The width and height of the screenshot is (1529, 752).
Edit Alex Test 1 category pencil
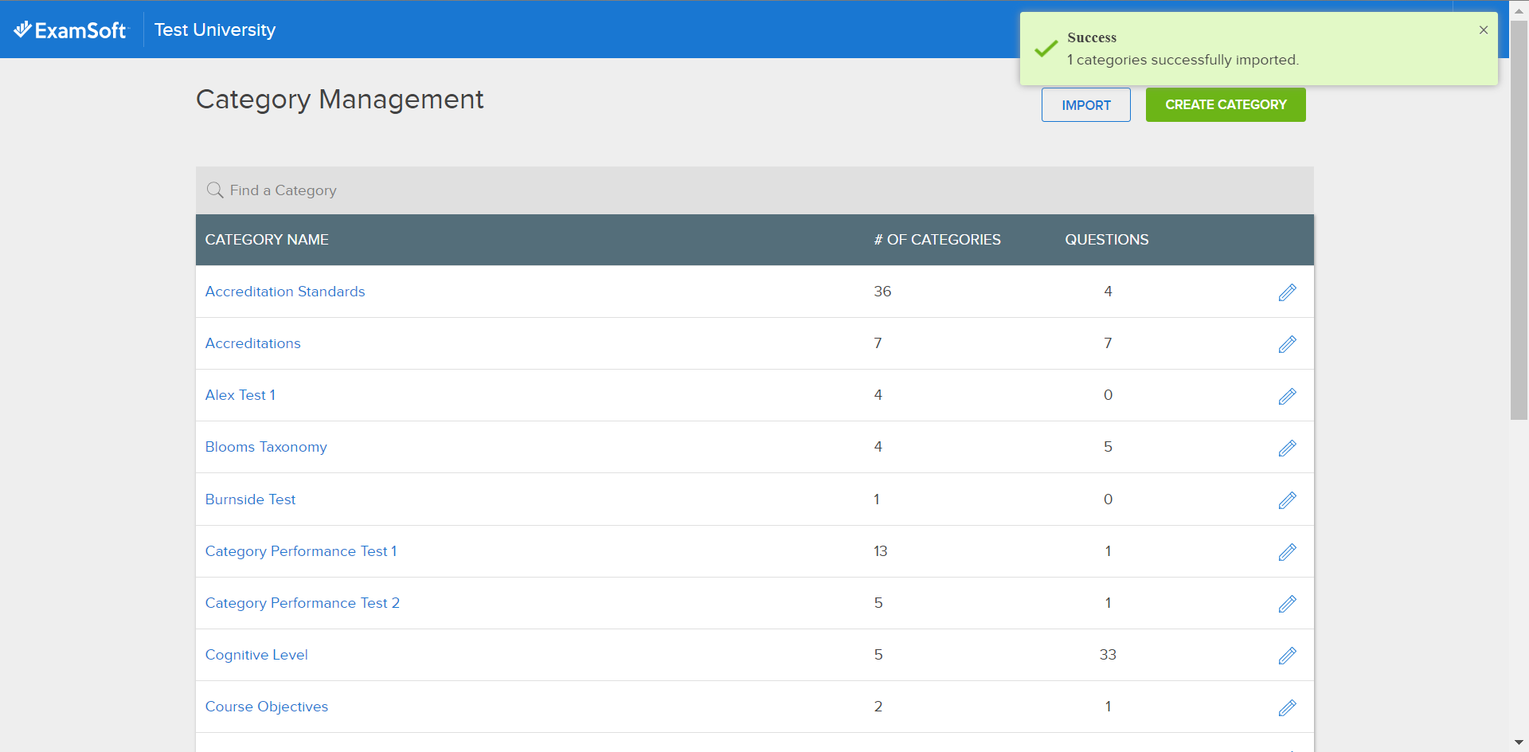[x=1287, y=396]
